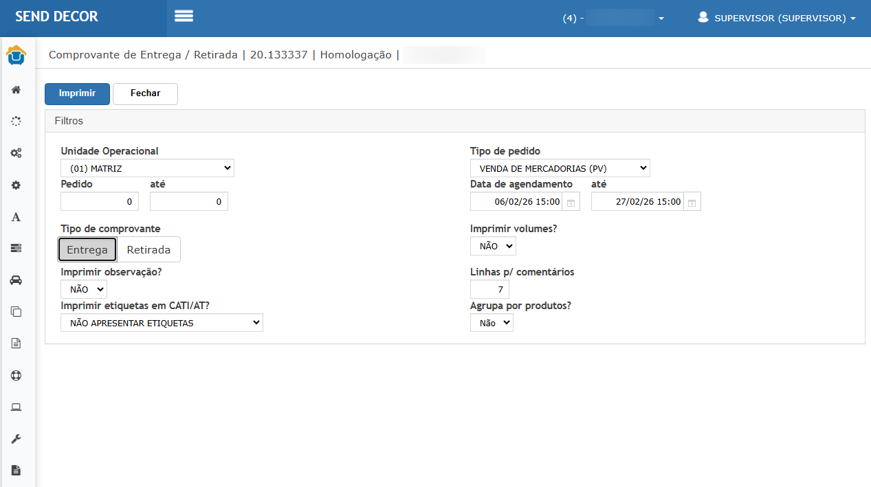Open calendar picker for start scheduling date
The image size is (871, 487).
(571, 202)
